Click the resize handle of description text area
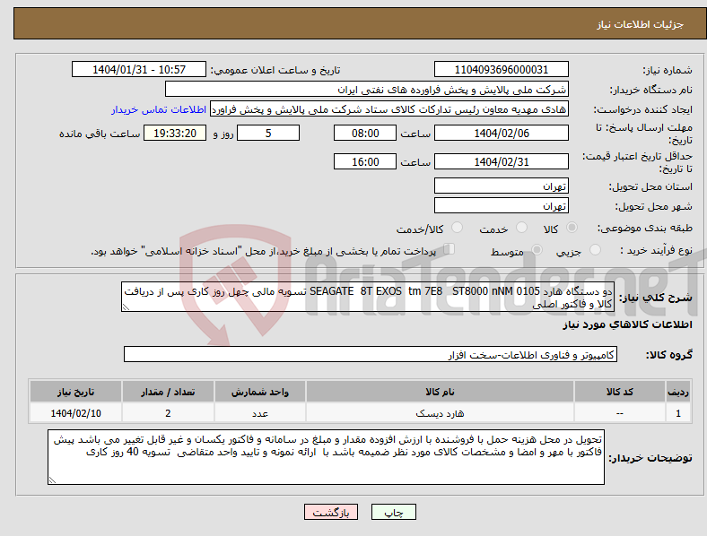The height and width of the screenshot is (536, 707). point(126,307)
